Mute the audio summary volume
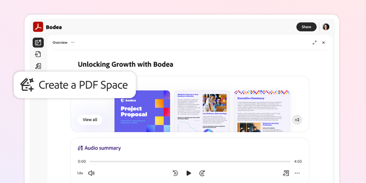Viewport: 366px width, 183px height. pyautogui.click(x=91, y=173)
